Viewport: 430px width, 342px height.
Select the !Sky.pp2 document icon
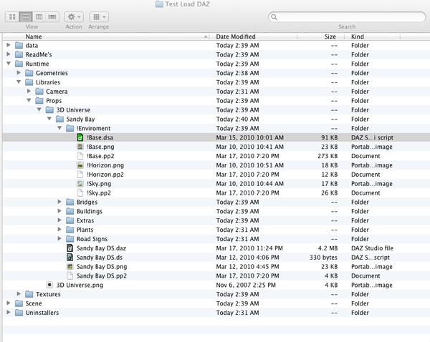(80, 192)
